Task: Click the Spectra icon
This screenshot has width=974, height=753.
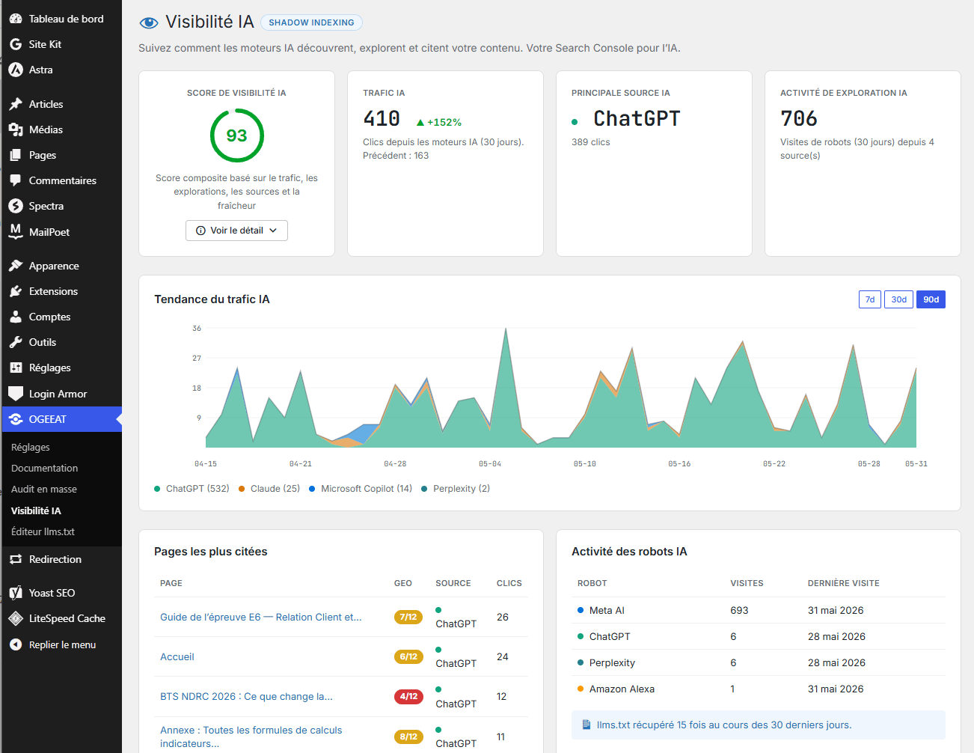Action: point(16,206)
